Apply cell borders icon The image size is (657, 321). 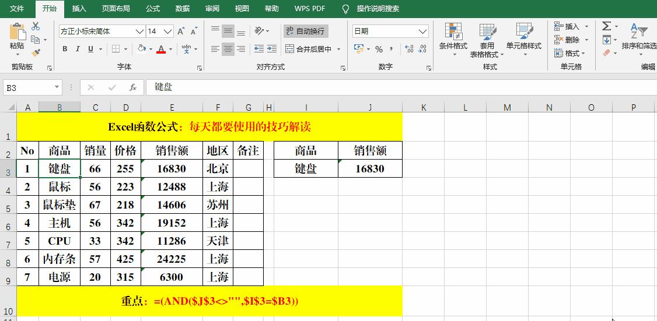point(116,49)
